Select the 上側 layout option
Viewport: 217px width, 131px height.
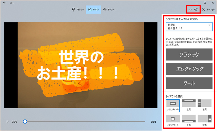[x=189, y=105]
